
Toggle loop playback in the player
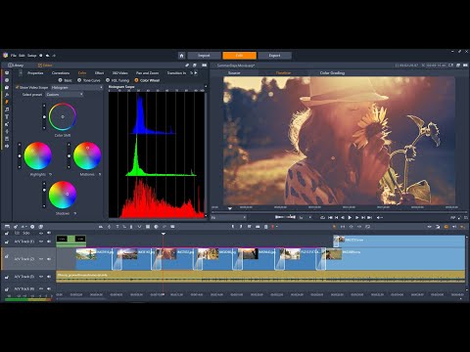click(322, 217)
